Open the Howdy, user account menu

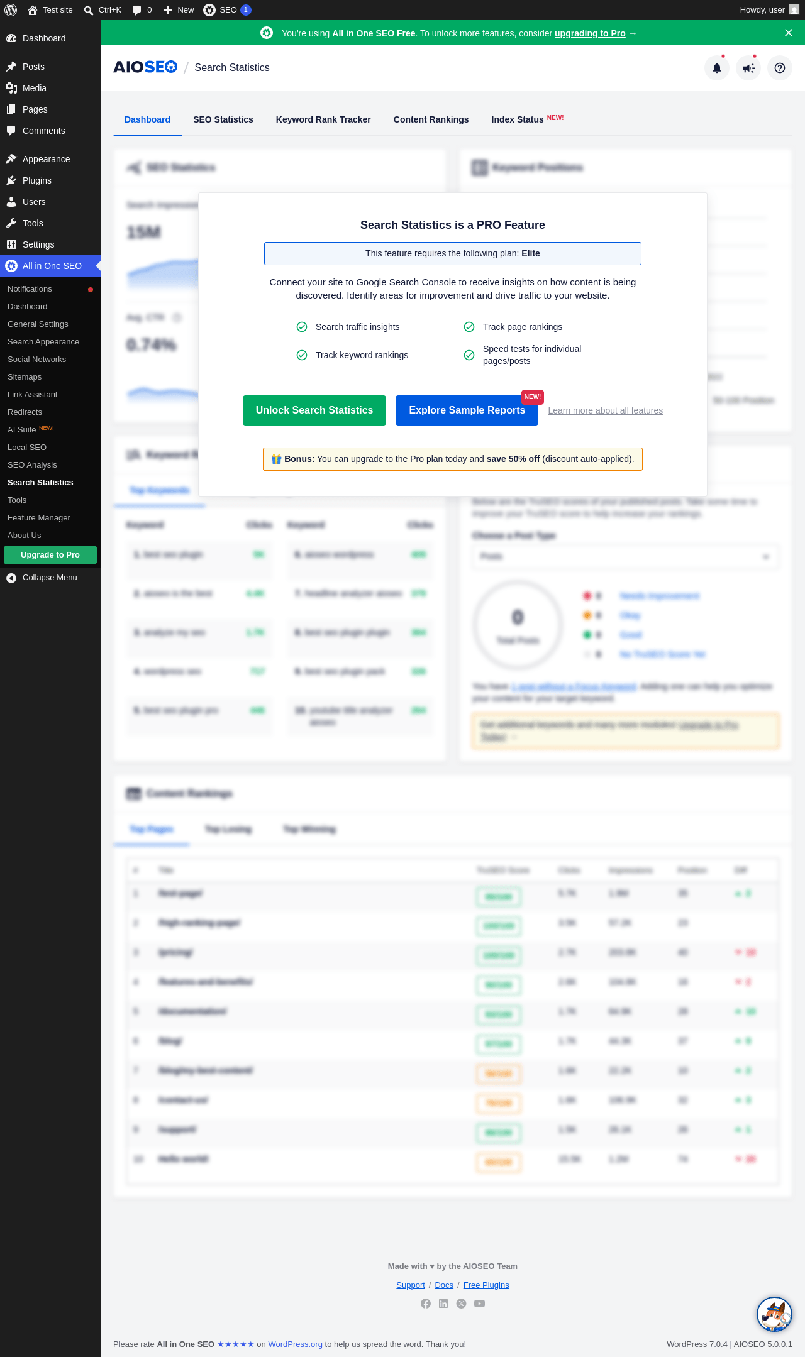(x=769, y=10)
